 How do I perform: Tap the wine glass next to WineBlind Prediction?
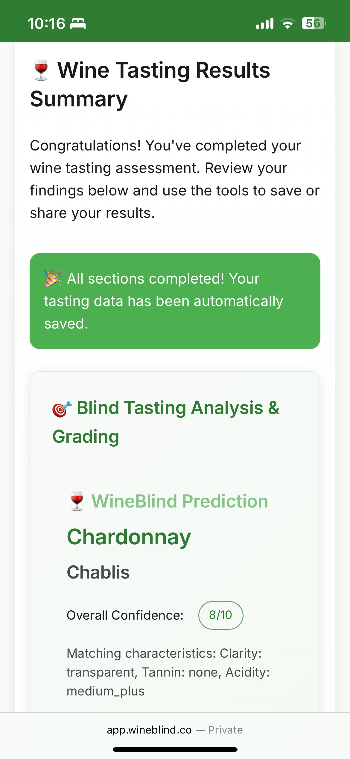(x=77, y=501)
